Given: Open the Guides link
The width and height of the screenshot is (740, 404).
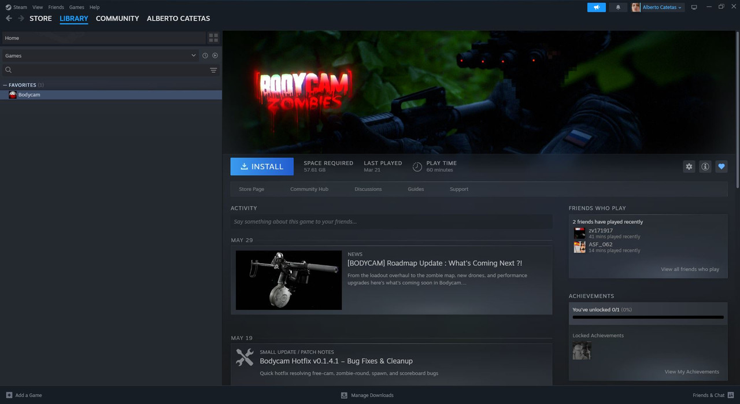Looking at the screenshot, I should click(416, 189).
